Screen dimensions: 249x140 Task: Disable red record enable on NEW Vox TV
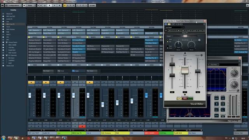82,126
